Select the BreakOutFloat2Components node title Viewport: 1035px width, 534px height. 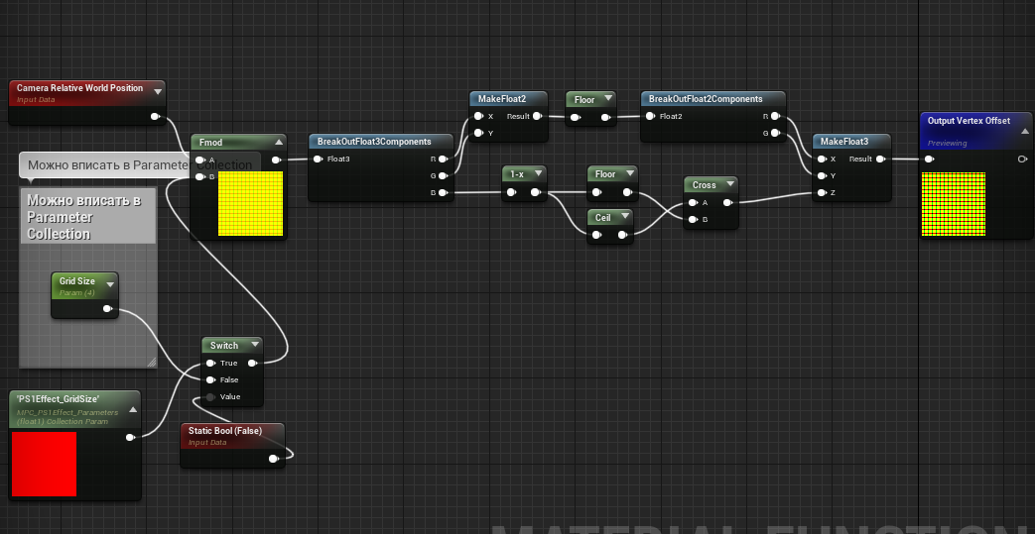pos(706,99)
